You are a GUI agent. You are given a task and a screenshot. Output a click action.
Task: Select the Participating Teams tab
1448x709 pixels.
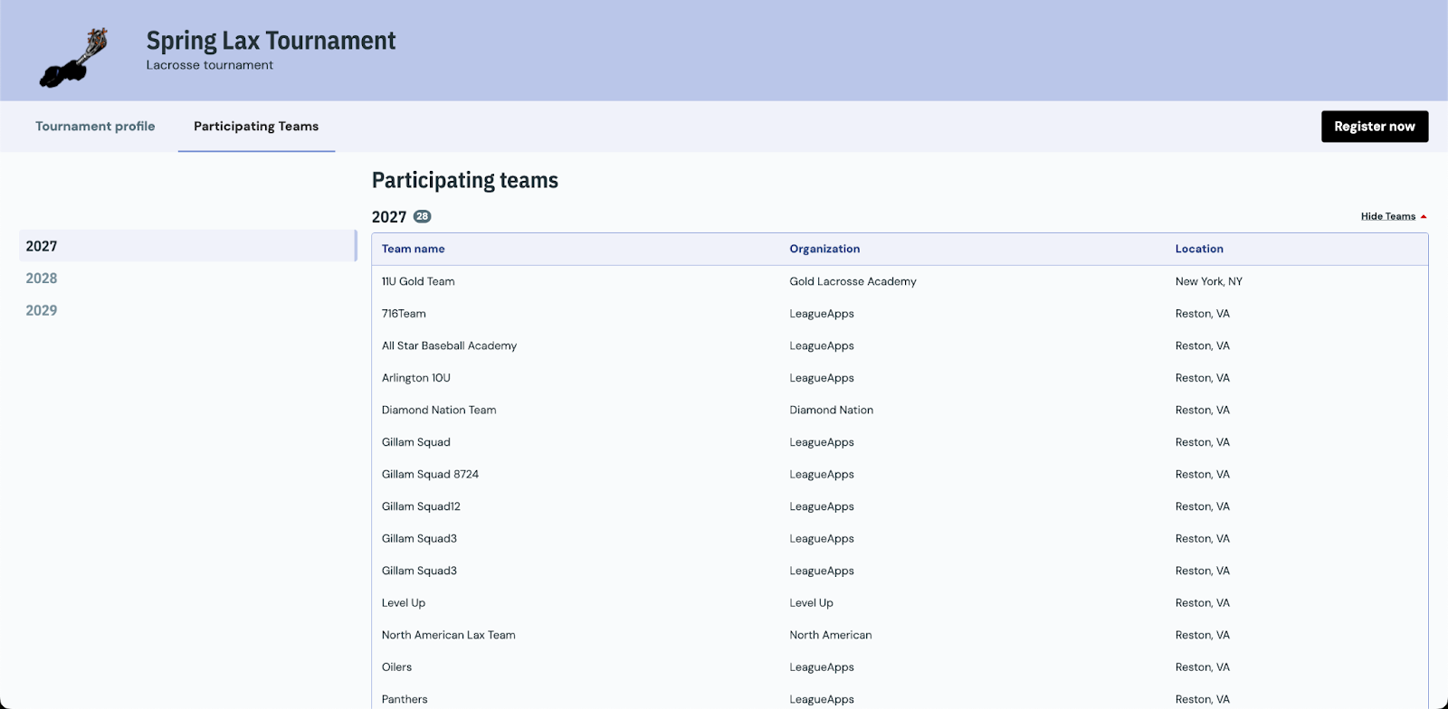[x=256, y=127]
